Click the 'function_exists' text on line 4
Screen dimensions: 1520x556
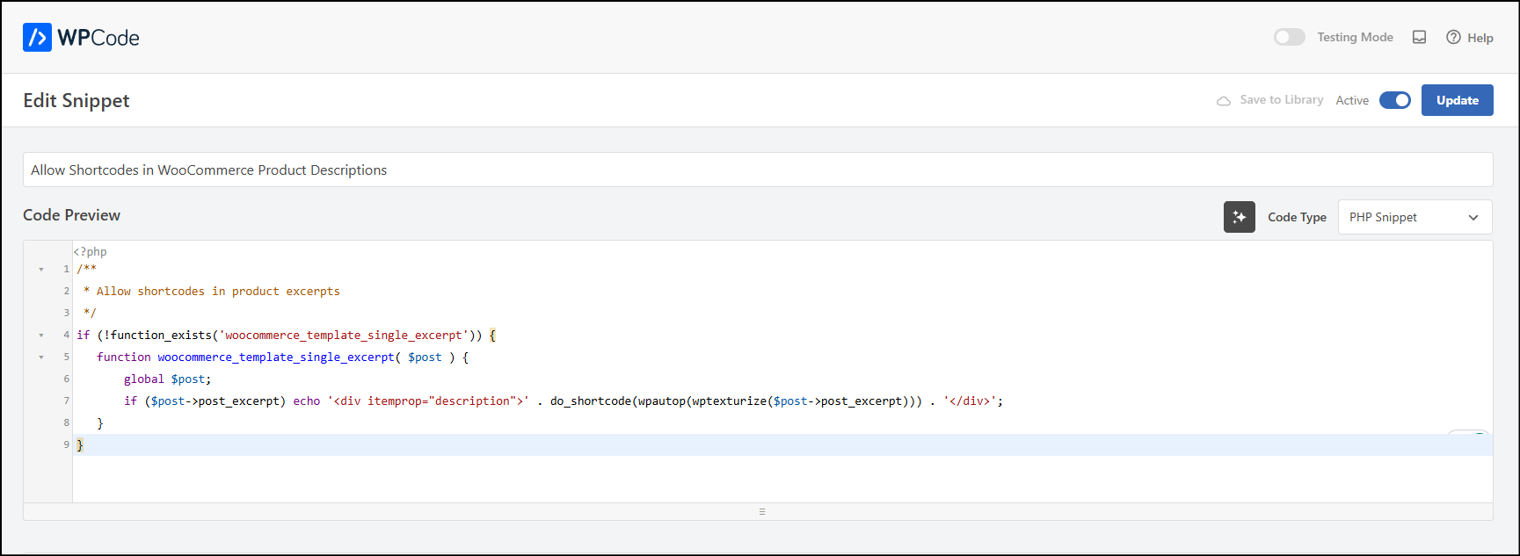[161, 336]
